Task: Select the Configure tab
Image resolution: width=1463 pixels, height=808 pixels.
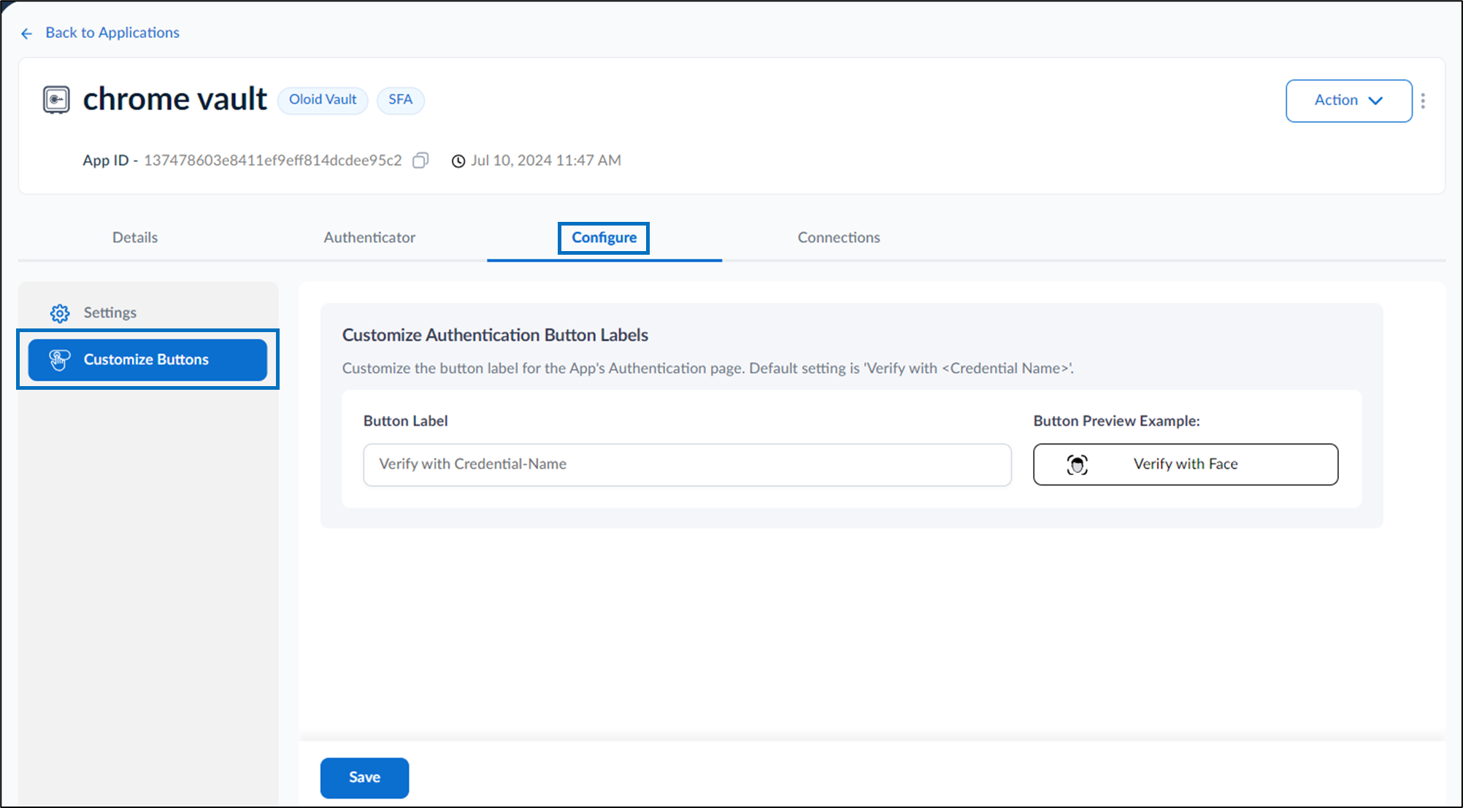Action: tap(604, 238)
